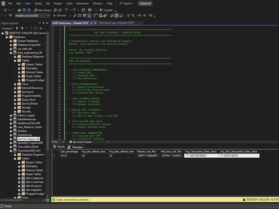The width and height of the screenshot is (279, 209).
Task: Uncomment selected lines icon
Action: coord(133,16)
